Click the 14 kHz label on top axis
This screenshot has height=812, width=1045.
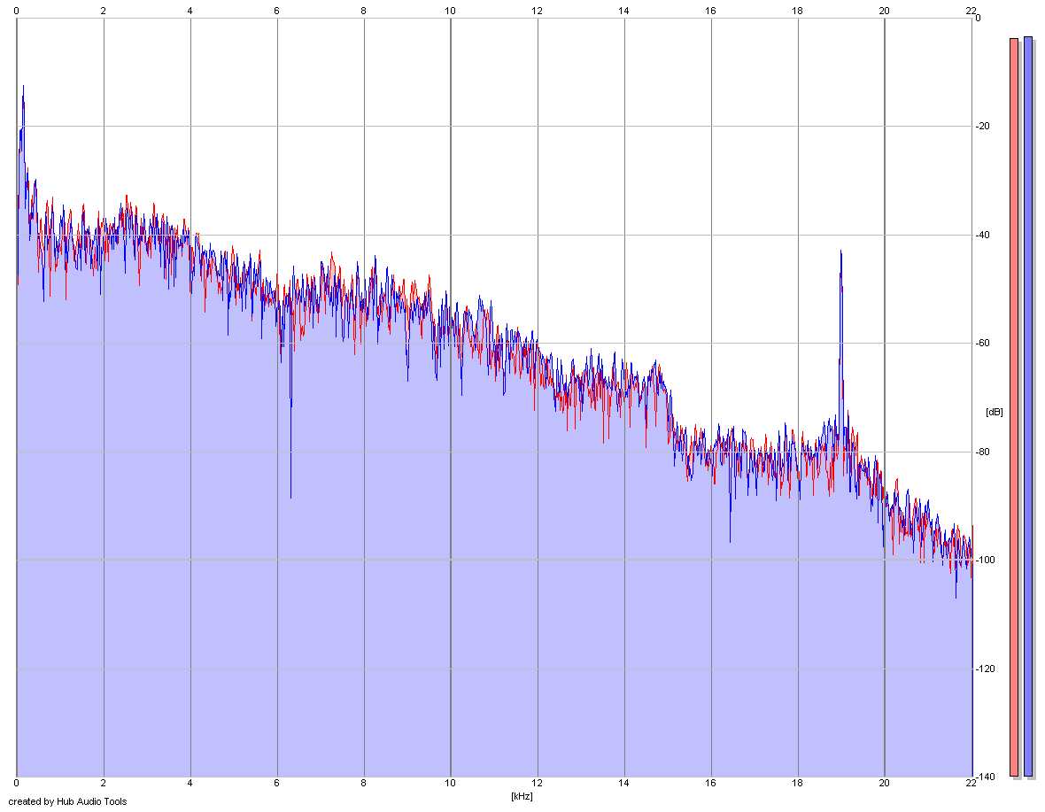click(623, 11)
